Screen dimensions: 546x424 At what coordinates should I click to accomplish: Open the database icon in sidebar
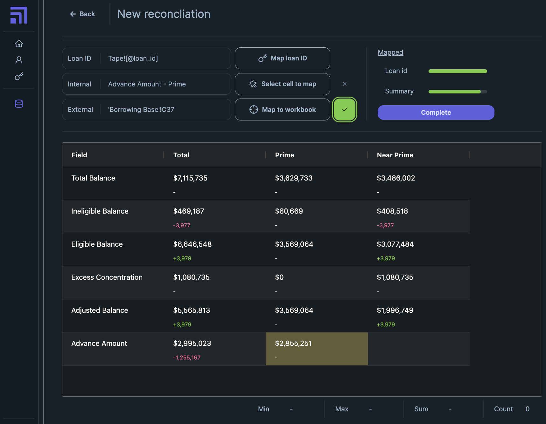pos(19,104)
